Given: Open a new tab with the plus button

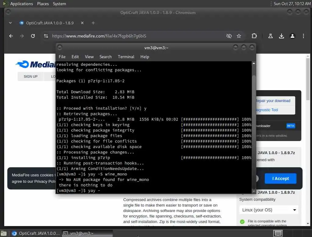Looking at the screenshot, I should tap(93, 23).
